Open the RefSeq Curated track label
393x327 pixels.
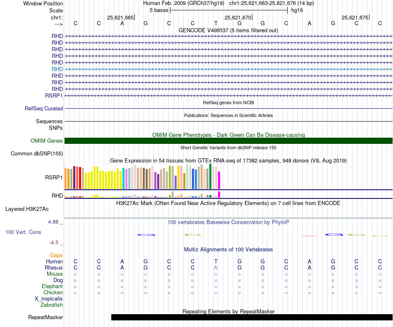pyautogui.click(x=43, y=108)
